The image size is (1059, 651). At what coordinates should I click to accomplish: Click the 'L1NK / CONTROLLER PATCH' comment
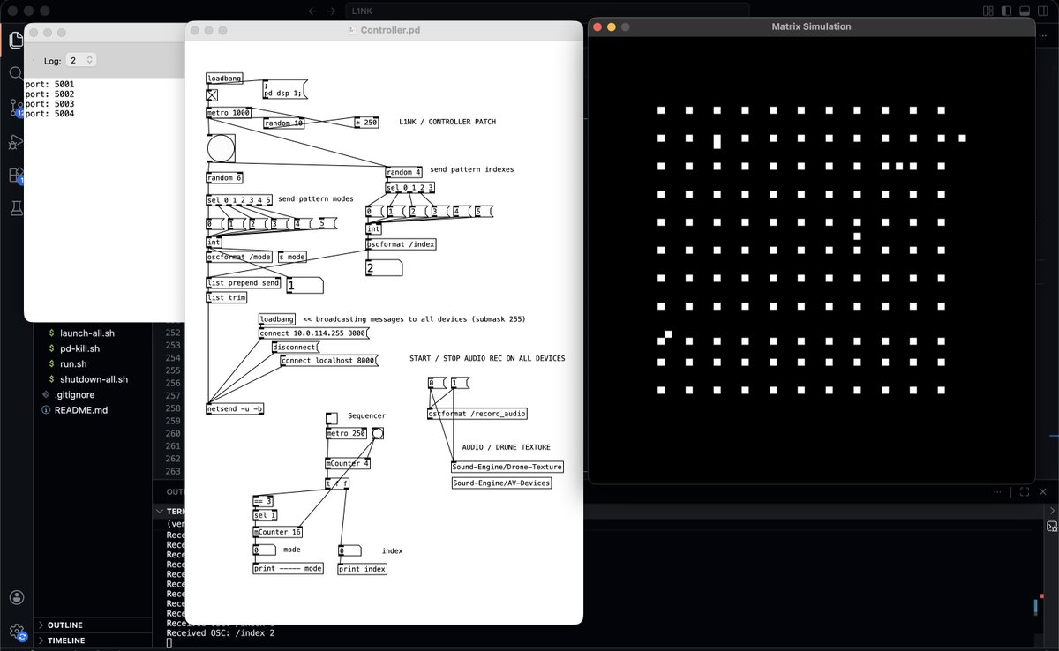point(447,122)
